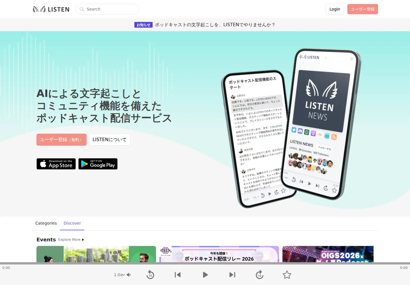Open the OIGS2026 event card
The width and height of the screenshot is (410, 285).
click(x=328, y=254)
